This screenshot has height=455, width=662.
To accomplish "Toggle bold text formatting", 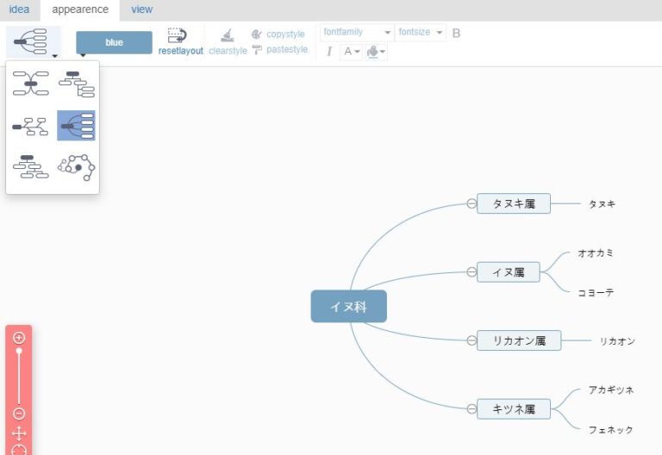I will tap(457, 33).
